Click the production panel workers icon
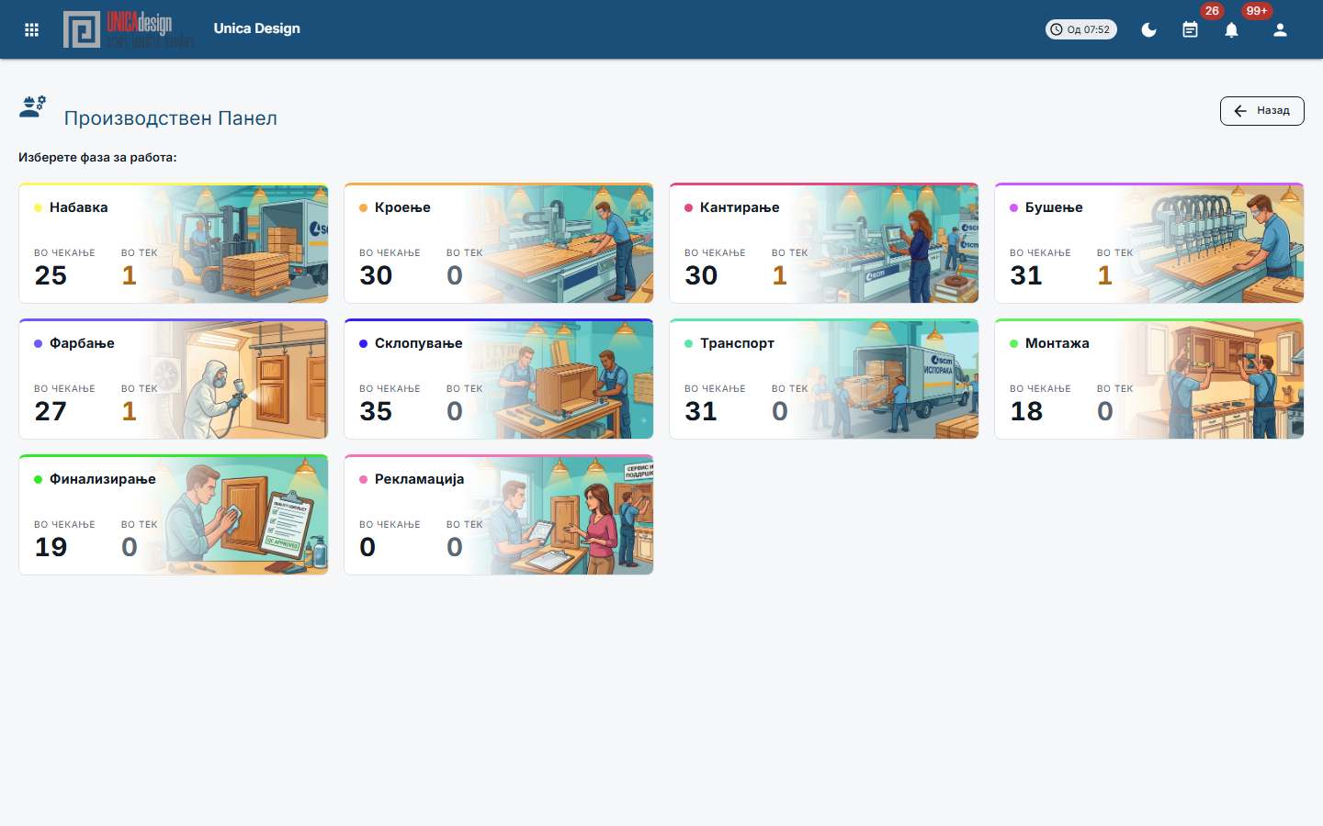 click(x=33, y=107)
